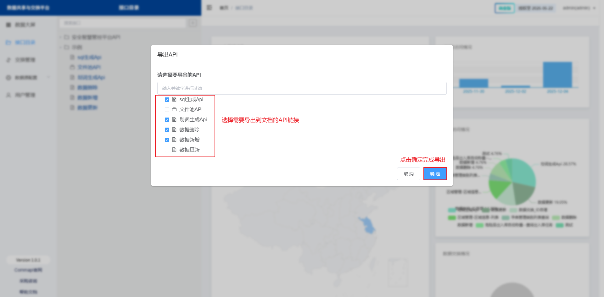Collapse the second folder arrow in the API tree
604x297 pixels.
click(x=60, y=47)
